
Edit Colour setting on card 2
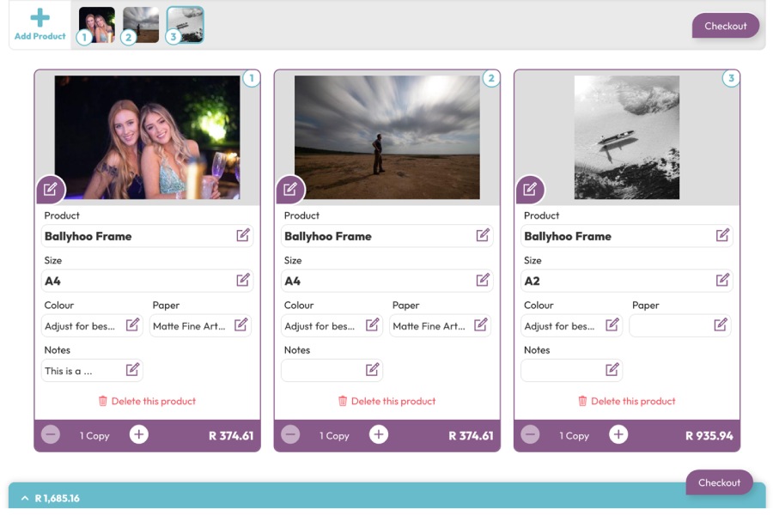(x=372, y=324)
